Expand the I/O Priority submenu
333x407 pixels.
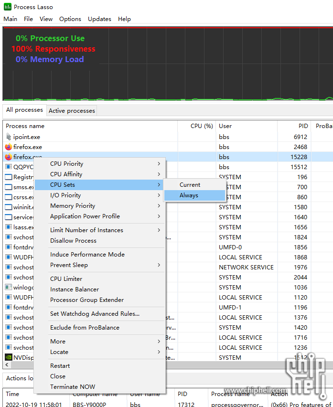tap(100, 195)
